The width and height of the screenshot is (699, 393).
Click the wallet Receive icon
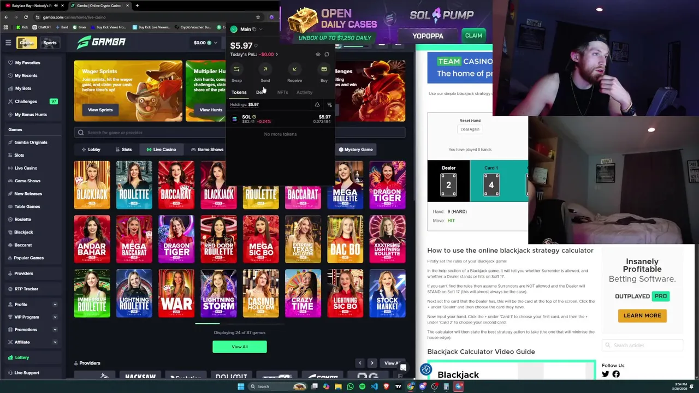click(294, 69)
